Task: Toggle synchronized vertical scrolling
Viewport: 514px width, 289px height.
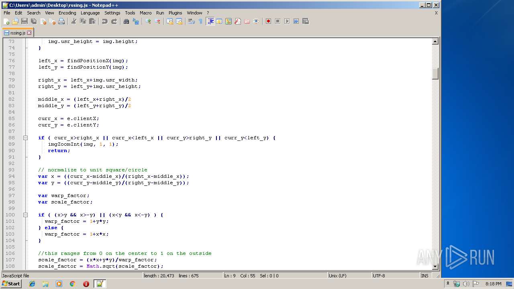Action: click(x=170, y=21)
